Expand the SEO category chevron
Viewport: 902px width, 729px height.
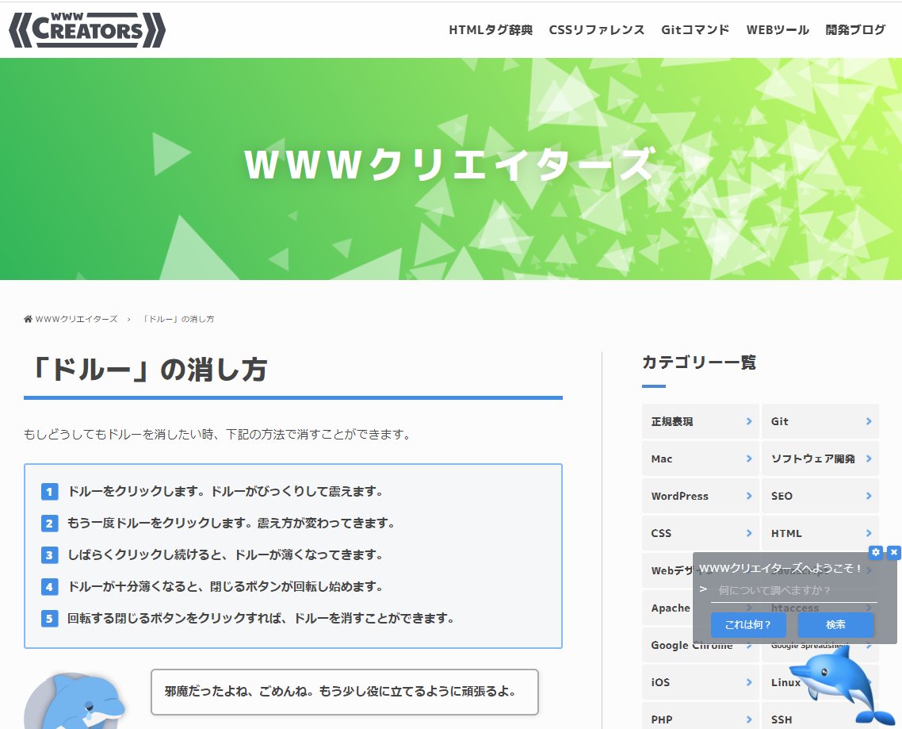click(869, 496)
